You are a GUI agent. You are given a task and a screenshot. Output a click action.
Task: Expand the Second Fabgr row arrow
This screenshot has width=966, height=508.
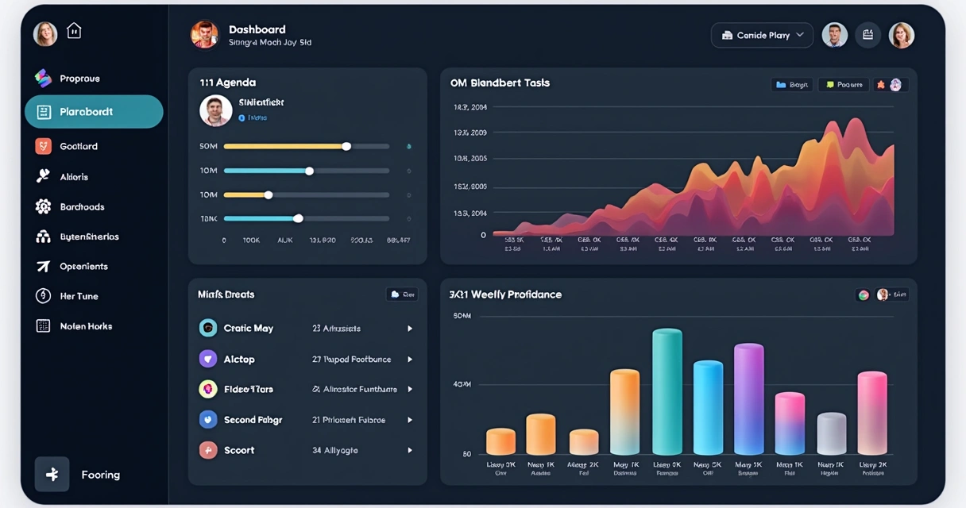[x=410, y=420]
